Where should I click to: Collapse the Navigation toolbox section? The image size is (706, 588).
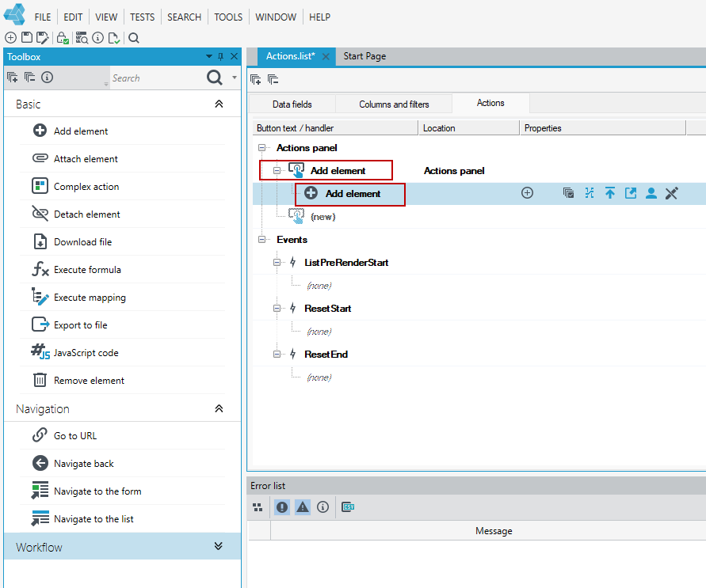tap(219, 408)
